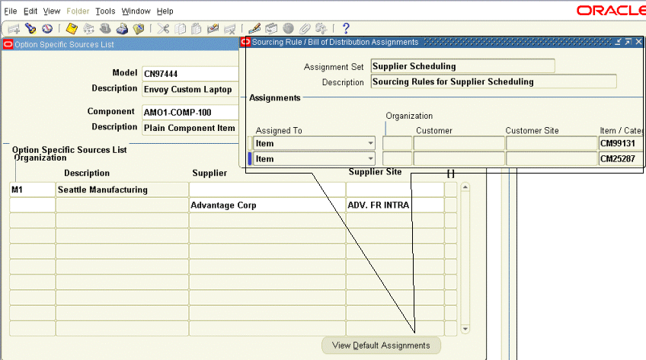Click the Copy toolbar icon
The width and height of the screenshot is (646, 360).
[180, 28]
